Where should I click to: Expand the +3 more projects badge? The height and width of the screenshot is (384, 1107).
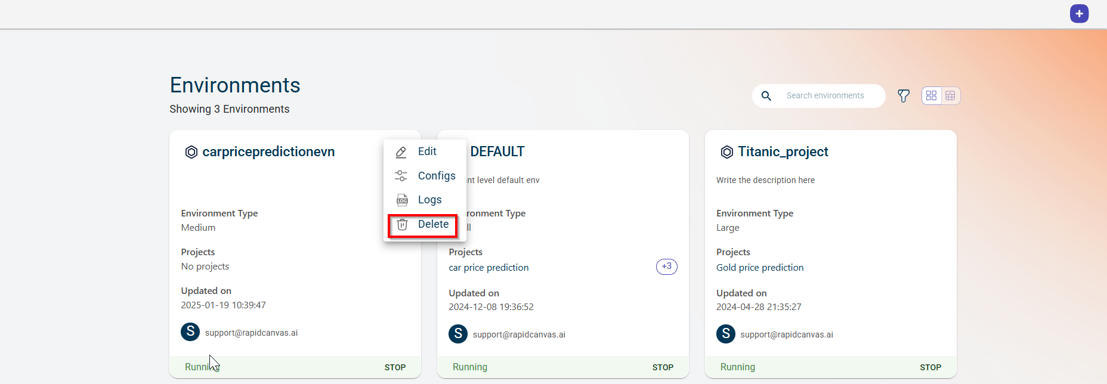[666, 267]
